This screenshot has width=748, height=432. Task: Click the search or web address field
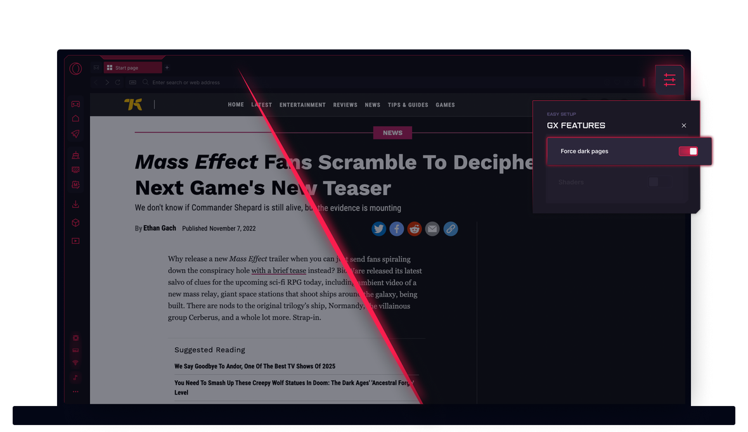[186, 82]
